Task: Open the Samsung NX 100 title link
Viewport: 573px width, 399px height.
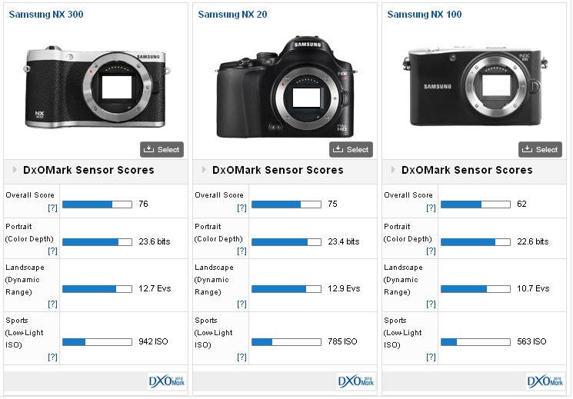Action: 425,15
